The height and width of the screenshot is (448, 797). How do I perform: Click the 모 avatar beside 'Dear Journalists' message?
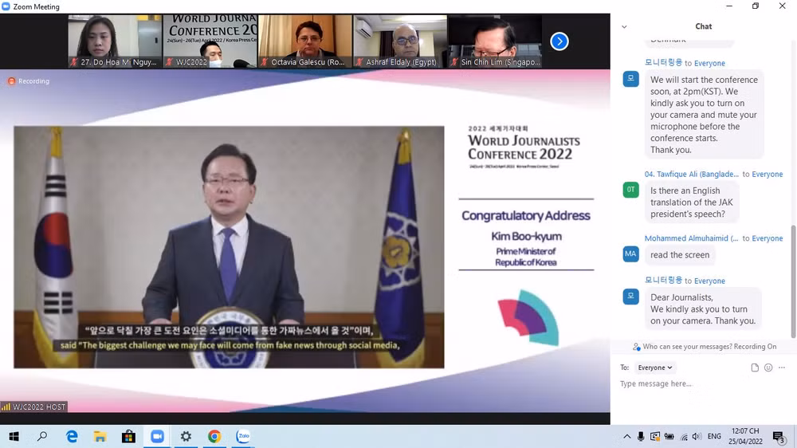pos(630,297)
